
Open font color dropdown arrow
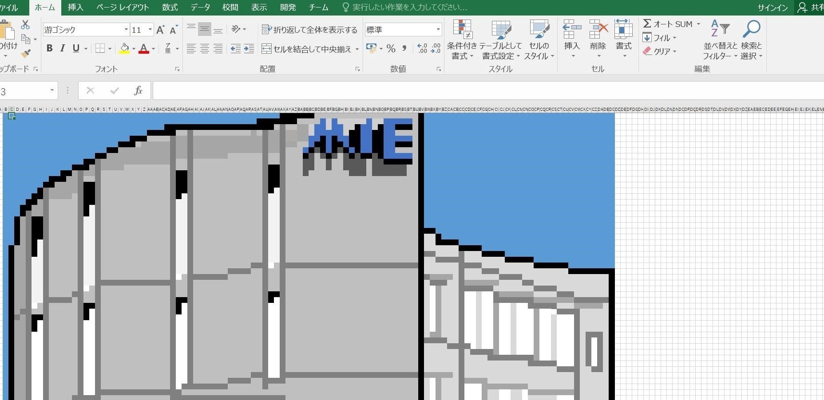[x=153, y=49]
